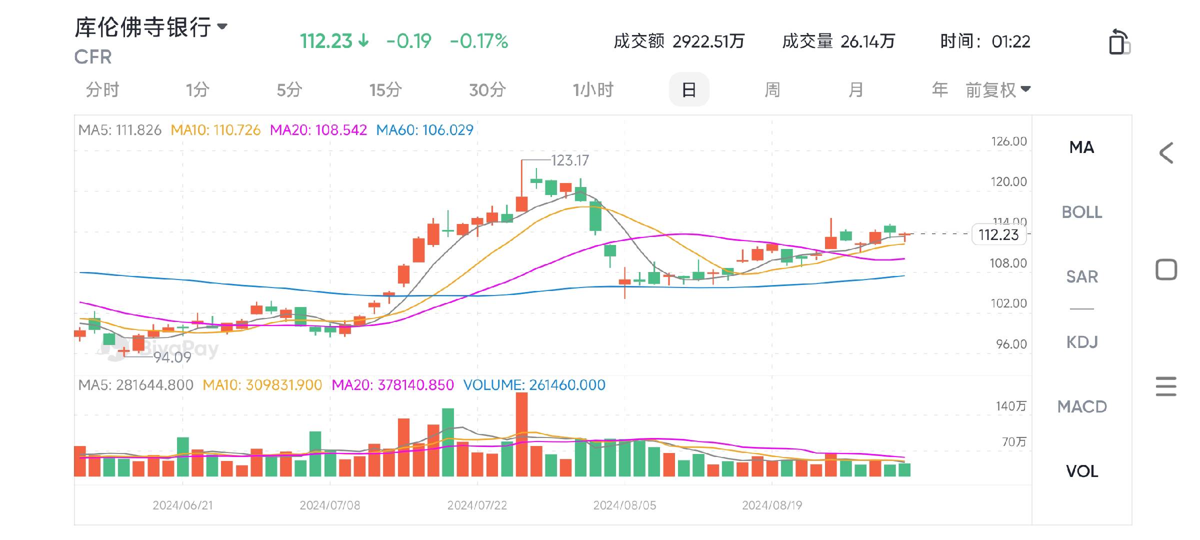Tap the Android back arrow icon
Viewport: 1200px width, 540px height.
[x=1166, y=153]
